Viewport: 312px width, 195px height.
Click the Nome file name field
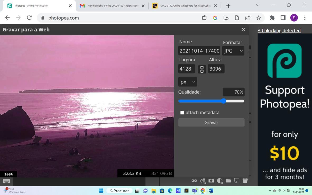point(199,51)
